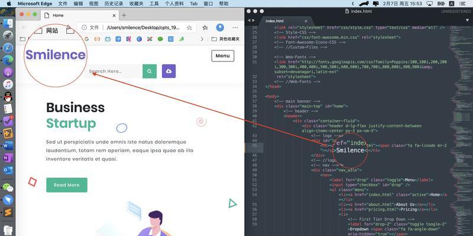Screen dimensions: 473x236
Task: Click Sublime previous tab arrow
Action: [249, 21]
